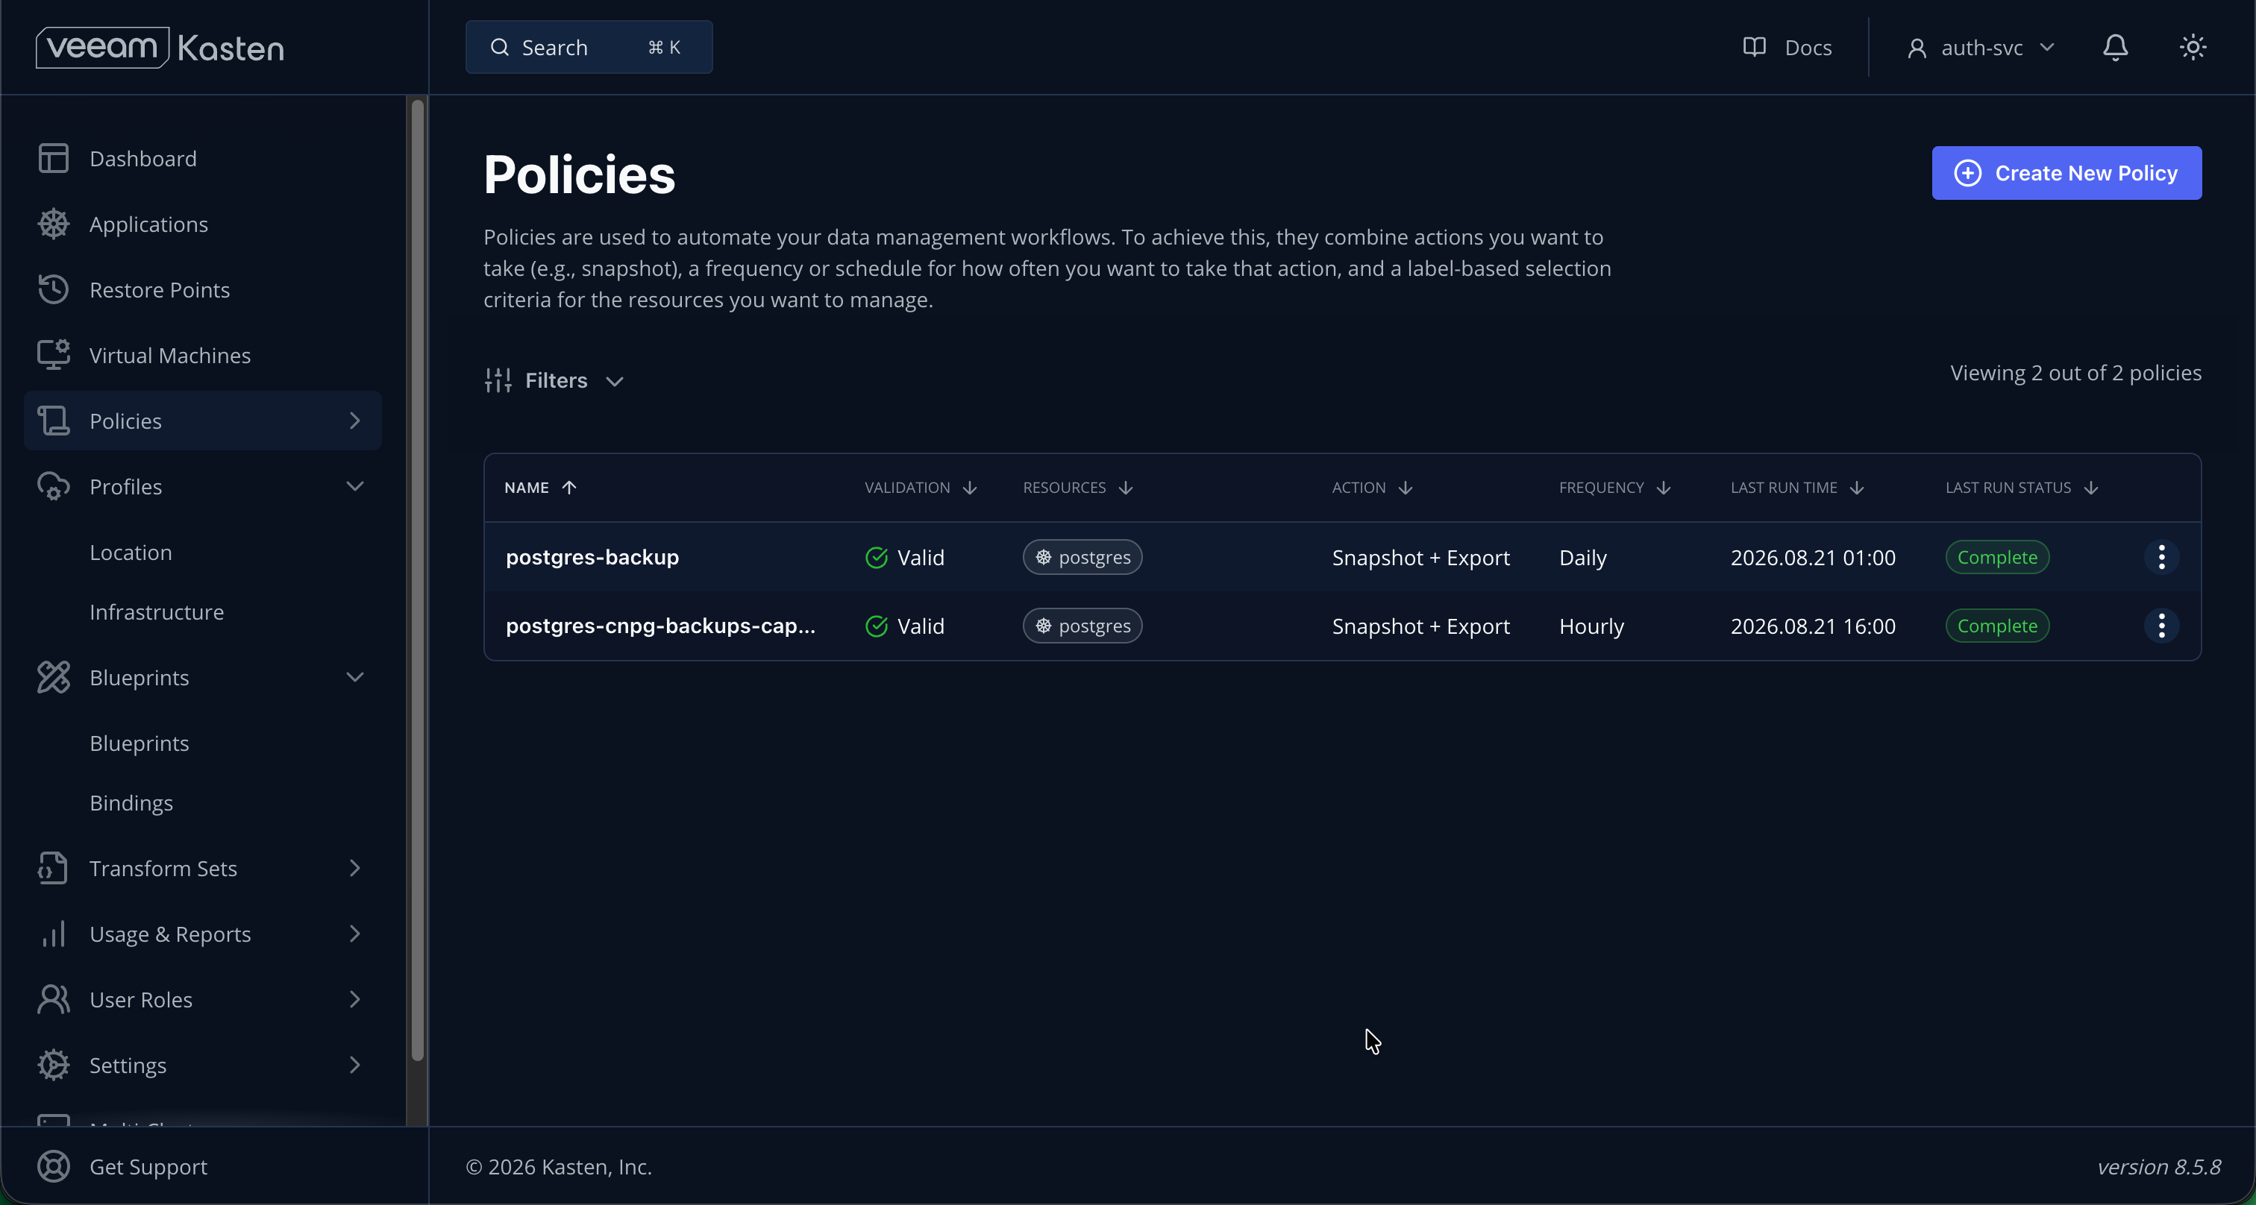
Task: Expand Settings chevron
Action: click(354, 1065)
